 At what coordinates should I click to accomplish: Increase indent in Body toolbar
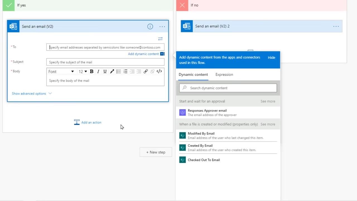(139, 71)
